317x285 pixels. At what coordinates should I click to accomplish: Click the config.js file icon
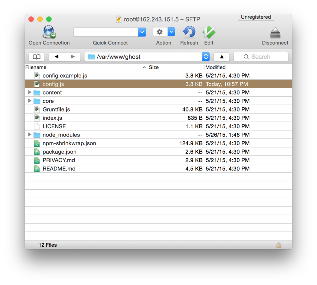coord(37,84)
